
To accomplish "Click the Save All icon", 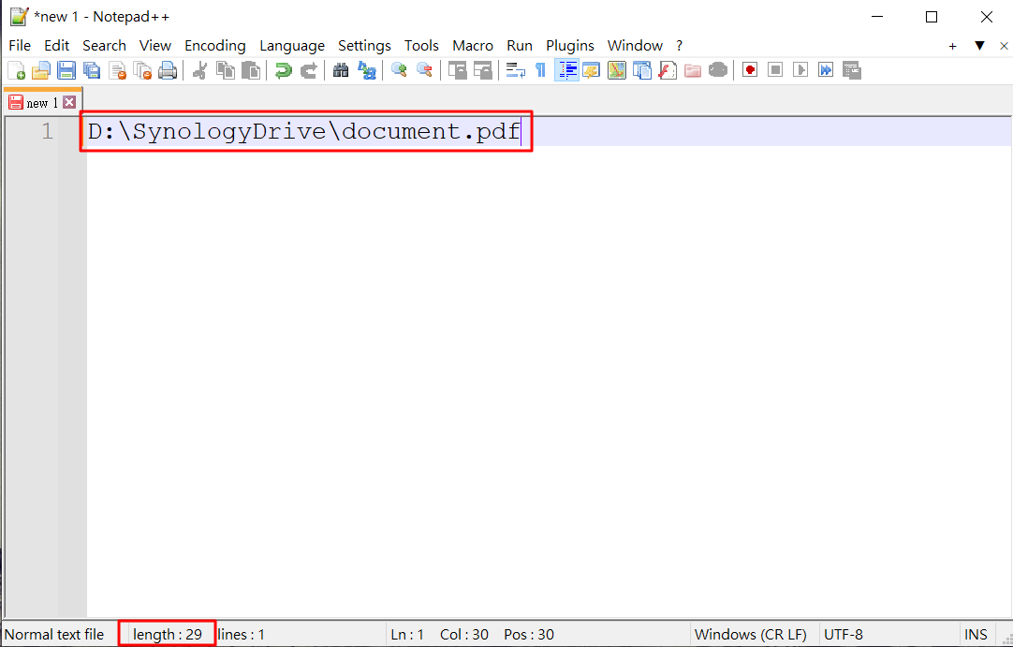I will [x=92, y=70].
